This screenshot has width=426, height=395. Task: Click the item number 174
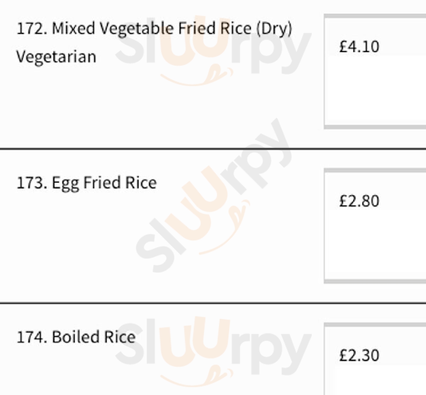31,337
